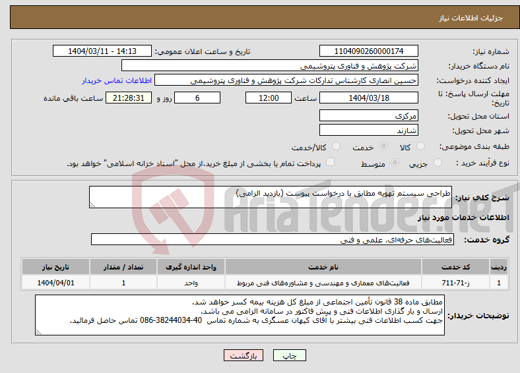Click the ساعت باقی مانده label
520x373 pixels.
(73, 98)
